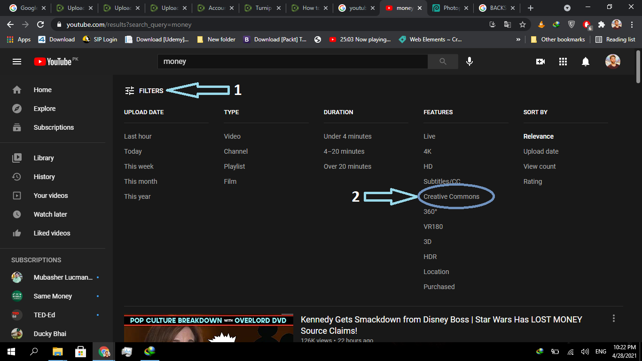Filter by 4K feature
Image resolution: width=642 pixels, height=361 pixels.
point(427,151)
